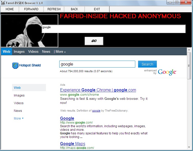Switch to Images in the dark bar
193x151 pixels.
click(x=19, y=51)
